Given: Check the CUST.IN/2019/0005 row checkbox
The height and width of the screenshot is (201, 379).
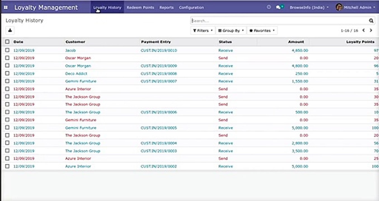Looking at the screenshot, I should (x=7, y=128).
